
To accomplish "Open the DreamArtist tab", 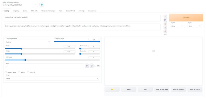I will tap(71, 11).
